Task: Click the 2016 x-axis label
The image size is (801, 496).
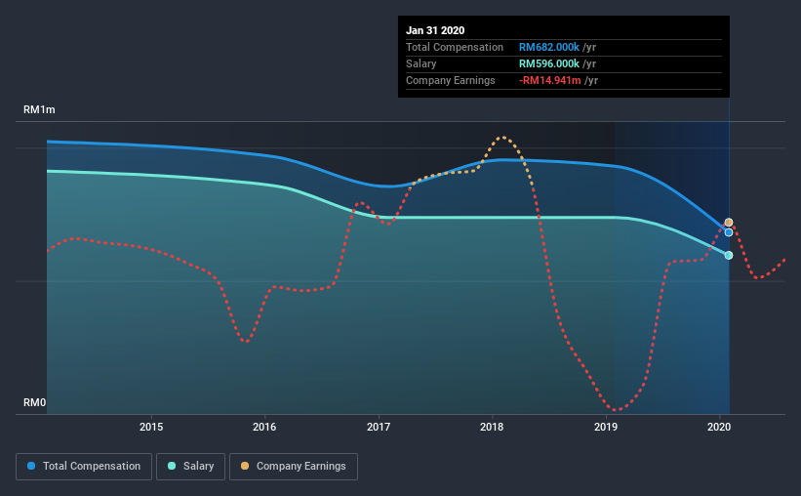Action: pyautogui.click(x=264, y=427)
